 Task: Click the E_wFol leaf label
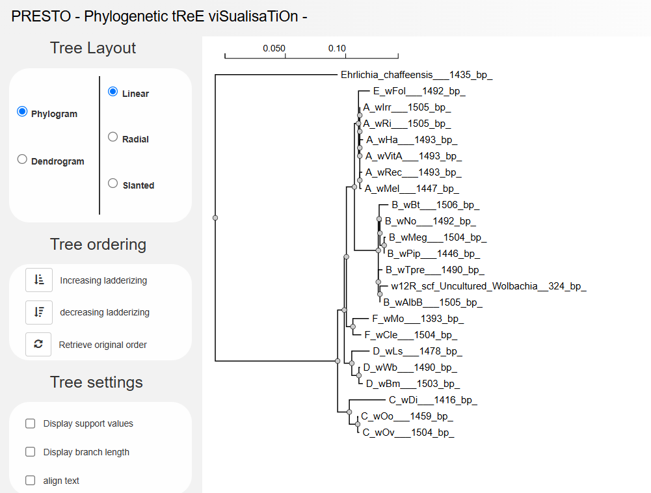(419, 91)
